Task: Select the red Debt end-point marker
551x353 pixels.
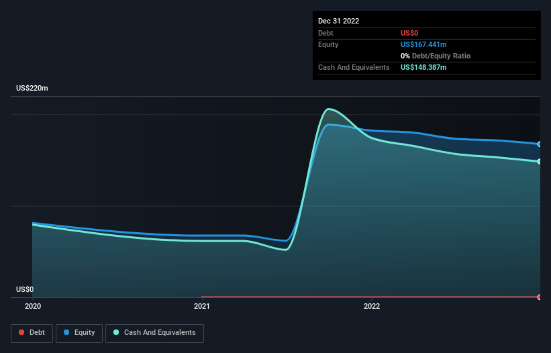Action: click(540, 297)
